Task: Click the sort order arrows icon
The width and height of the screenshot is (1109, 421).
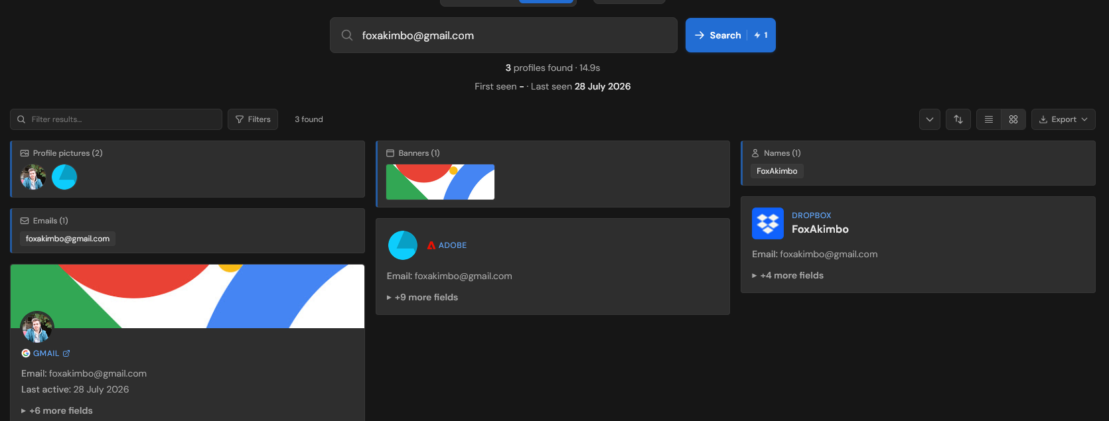Action: [958, 119]
